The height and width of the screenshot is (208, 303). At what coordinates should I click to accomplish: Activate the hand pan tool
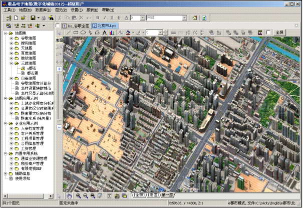click(x=69, y=196)
